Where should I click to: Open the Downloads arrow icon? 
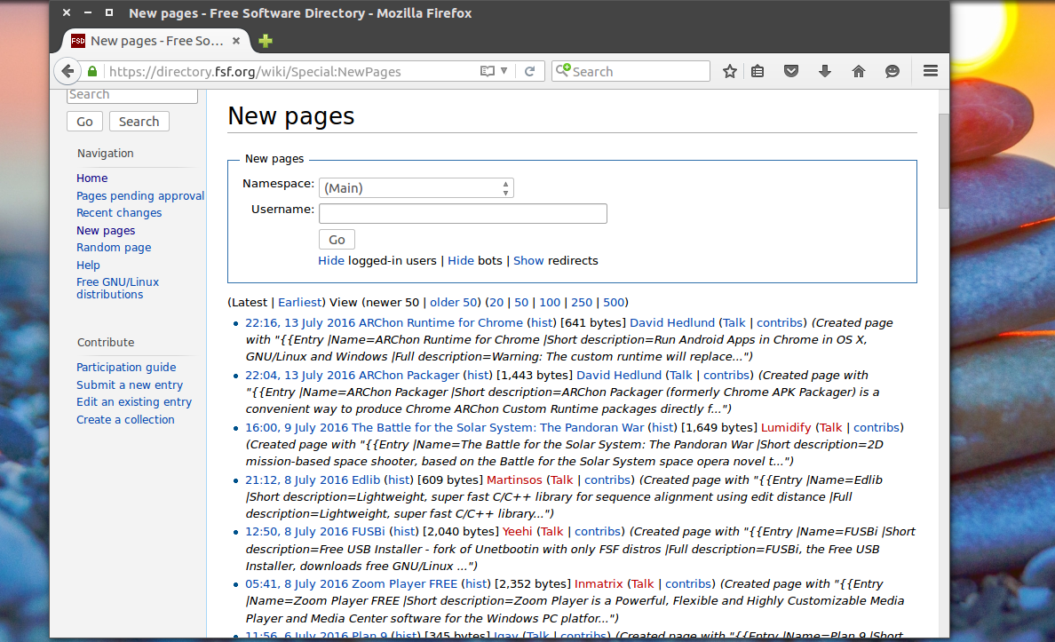coord(824,71)
